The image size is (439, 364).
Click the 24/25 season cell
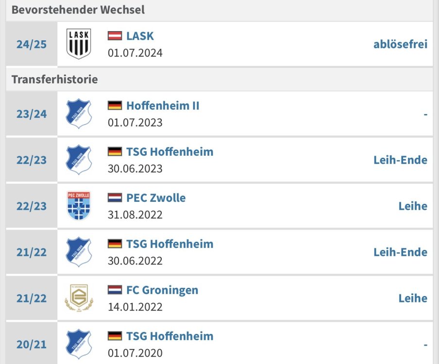coord(32,45)
